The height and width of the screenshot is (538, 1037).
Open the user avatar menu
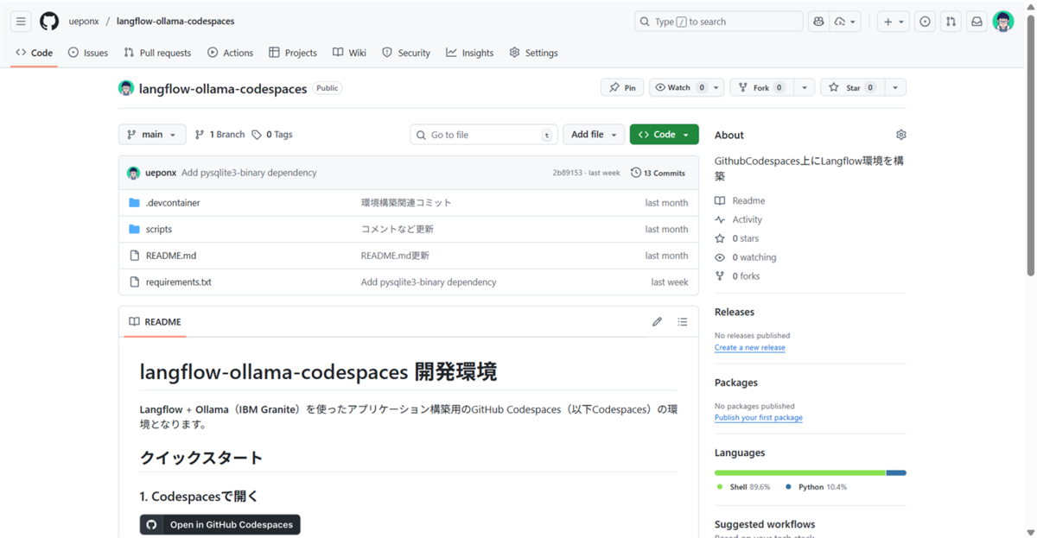coord(1003,22)
